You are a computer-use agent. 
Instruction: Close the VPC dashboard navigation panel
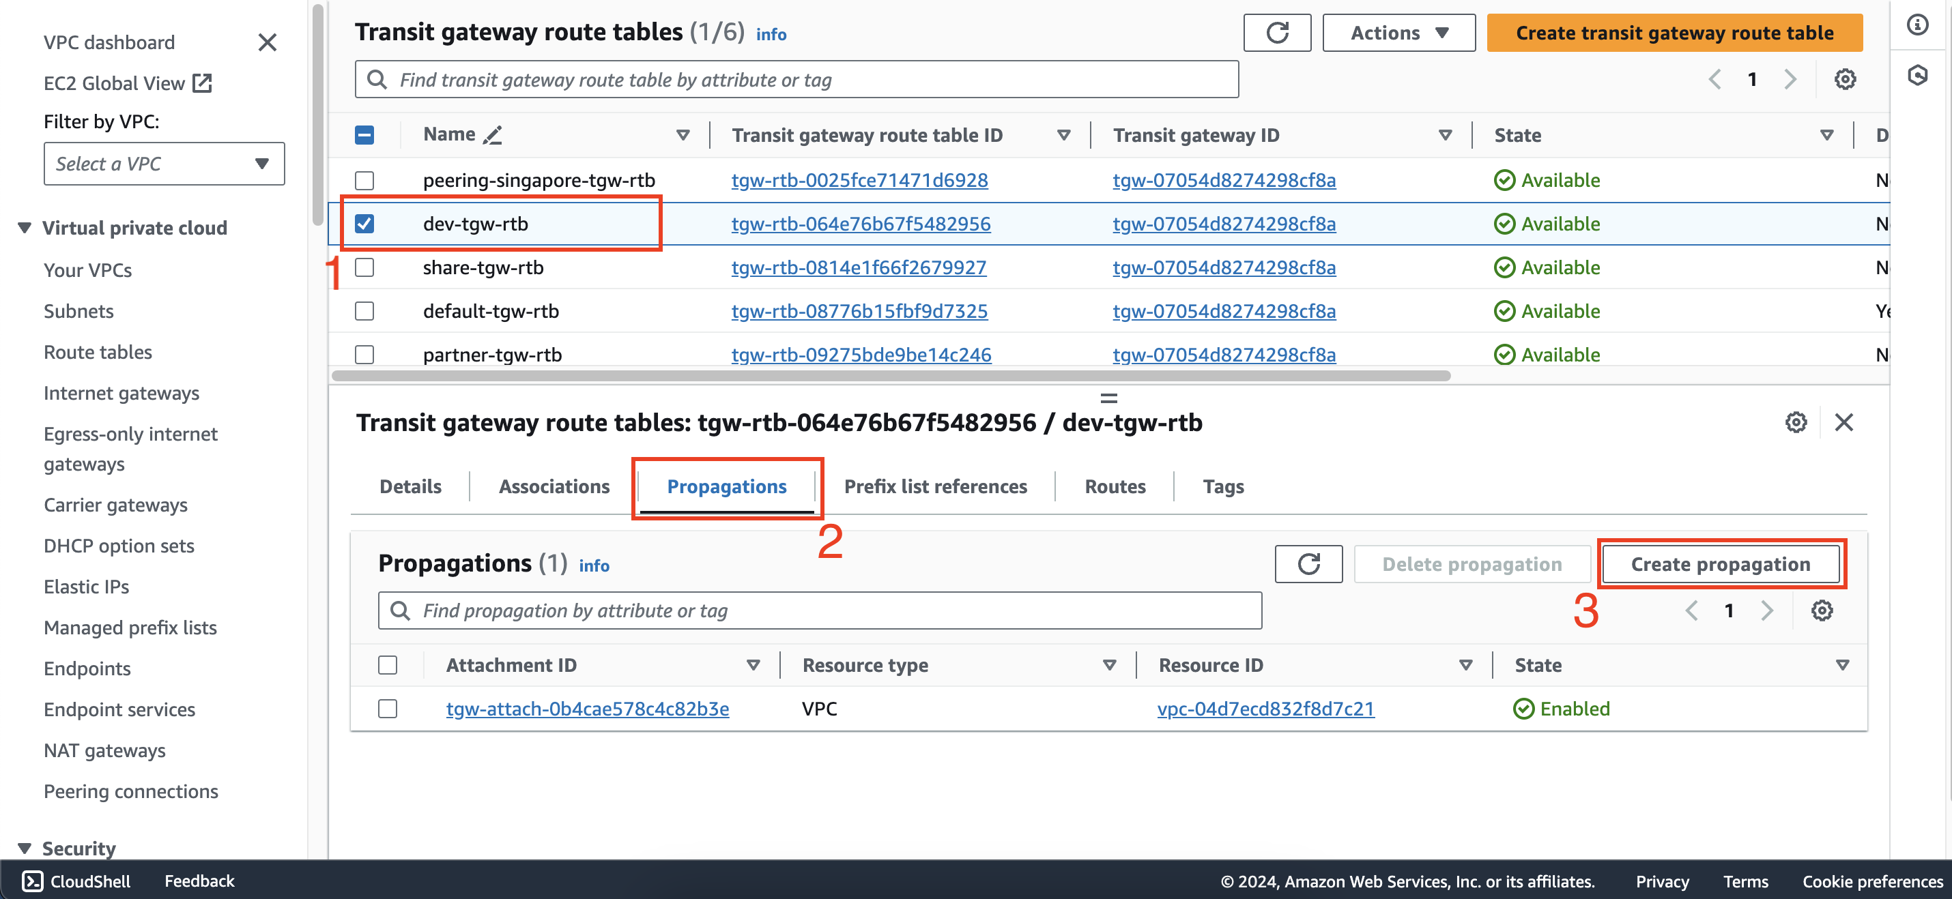[267, 42]
